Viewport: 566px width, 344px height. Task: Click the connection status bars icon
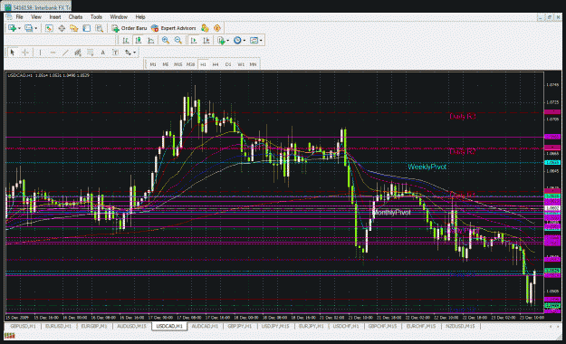pyautogui.click(x=10, y=336)
